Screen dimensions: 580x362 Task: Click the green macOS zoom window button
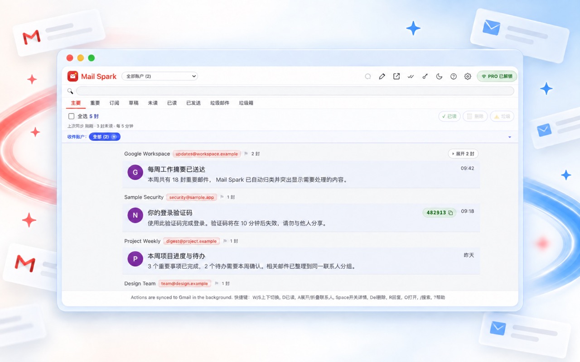[x=92, y=58]
